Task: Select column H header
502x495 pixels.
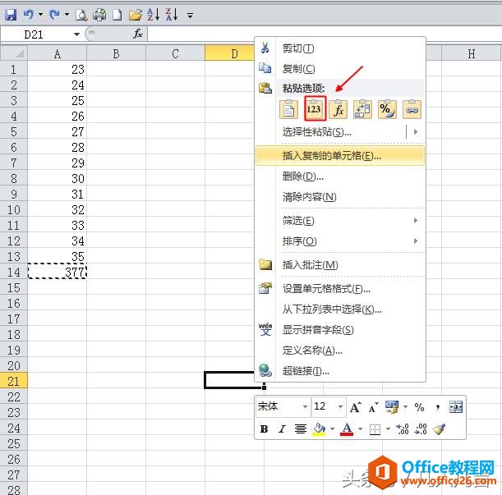Action: (472, 53)
